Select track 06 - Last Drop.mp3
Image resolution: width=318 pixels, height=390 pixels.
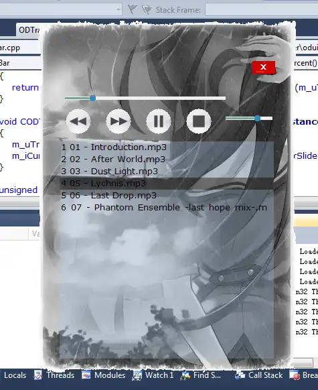tap(167, 195)
